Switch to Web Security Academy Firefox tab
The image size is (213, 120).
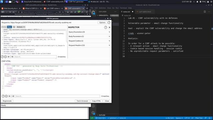point(11,8)
